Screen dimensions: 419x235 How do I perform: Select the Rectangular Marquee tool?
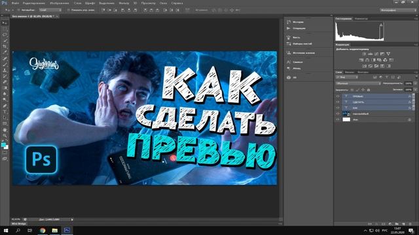[x=5, y=29]
